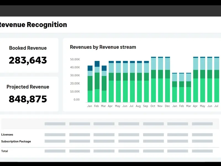This screenshot has width=221, height=166.
Task: Click the Dec label on the x-axis
Action: tap(167, 106)
